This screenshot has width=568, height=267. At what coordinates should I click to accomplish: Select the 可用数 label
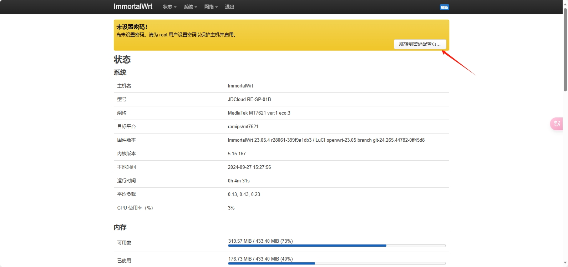(x=124, y=243)
